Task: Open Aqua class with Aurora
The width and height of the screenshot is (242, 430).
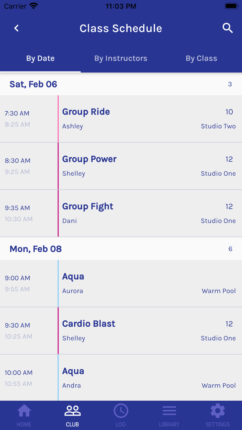Action: click(149, 283)
